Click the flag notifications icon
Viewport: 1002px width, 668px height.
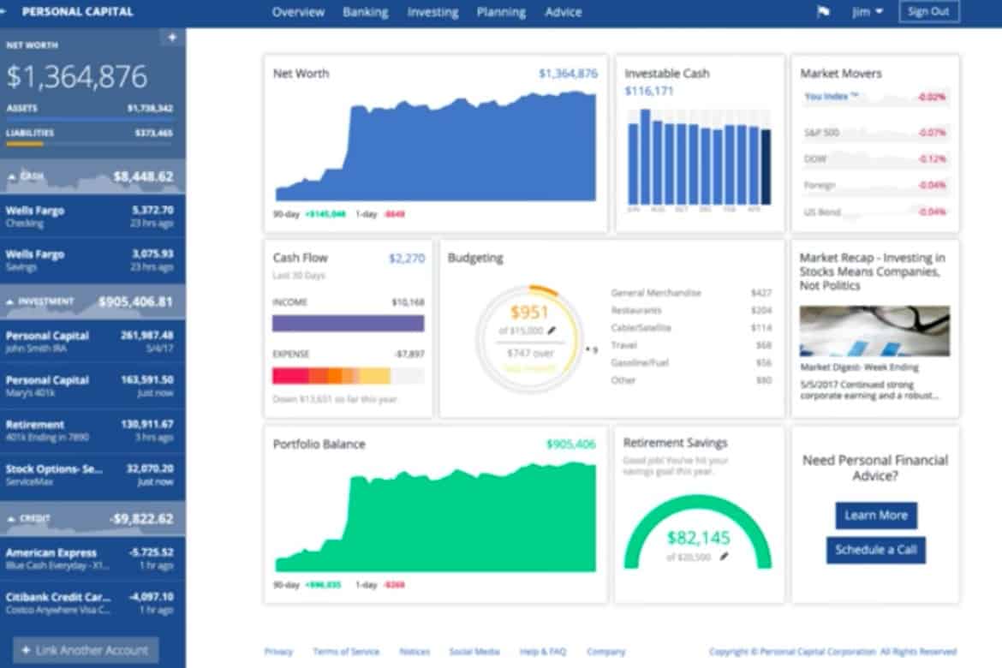(823, 11)
